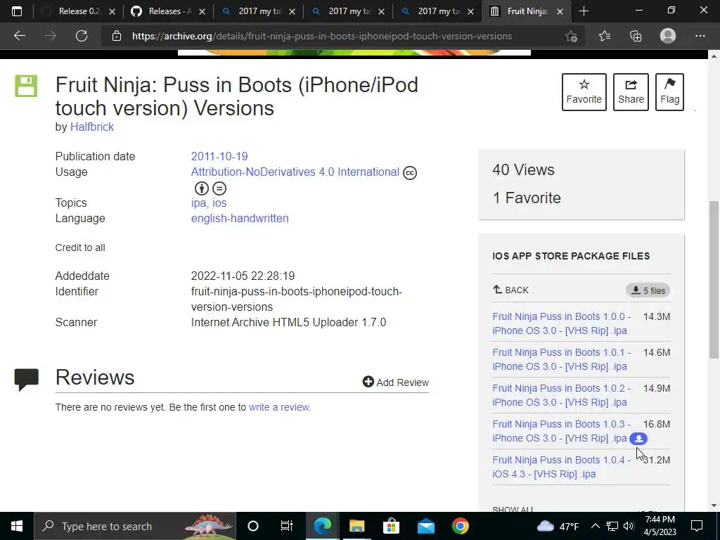Click the Forward navigation arrow
Screen dimensions: 720x540
coord(51,36)
